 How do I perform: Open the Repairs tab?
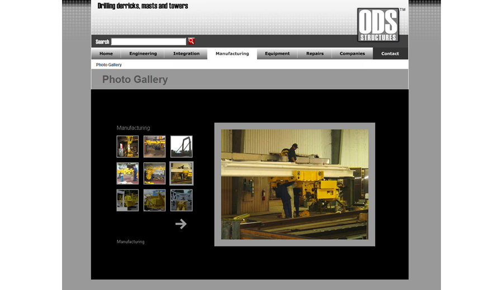315,54
